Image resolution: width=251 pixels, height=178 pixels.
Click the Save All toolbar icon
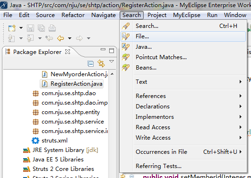41,28
